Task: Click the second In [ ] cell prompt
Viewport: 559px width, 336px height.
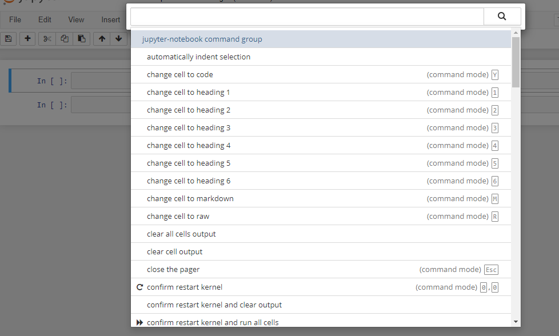Action: [x=52, y=105]
